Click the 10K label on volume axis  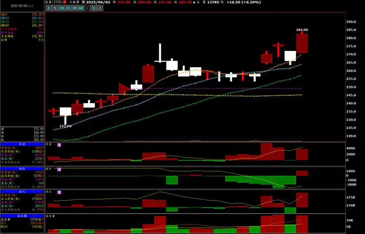click(350, 220)
